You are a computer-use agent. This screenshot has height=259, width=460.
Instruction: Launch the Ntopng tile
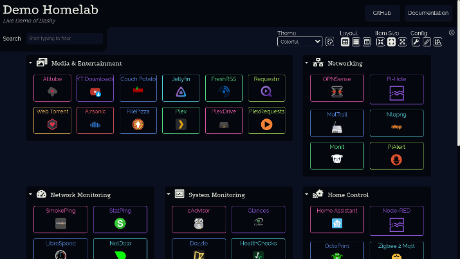(397, 123)
